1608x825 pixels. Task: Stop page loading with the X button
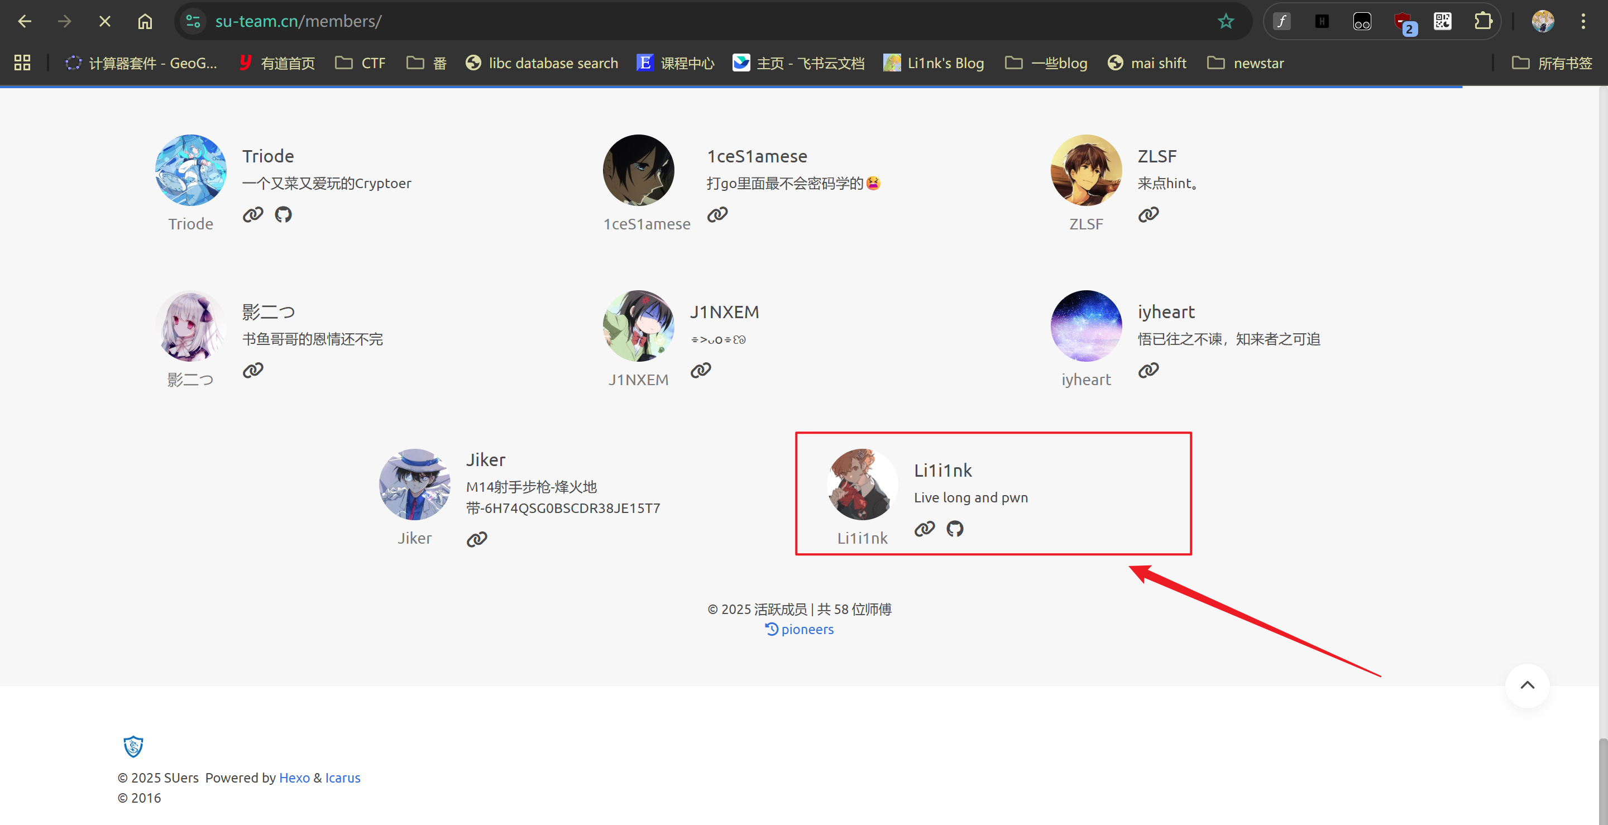105,21
